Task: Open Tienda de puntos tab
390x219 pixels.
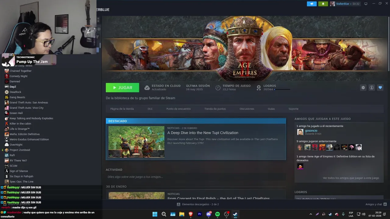Action: coord(215,109)
